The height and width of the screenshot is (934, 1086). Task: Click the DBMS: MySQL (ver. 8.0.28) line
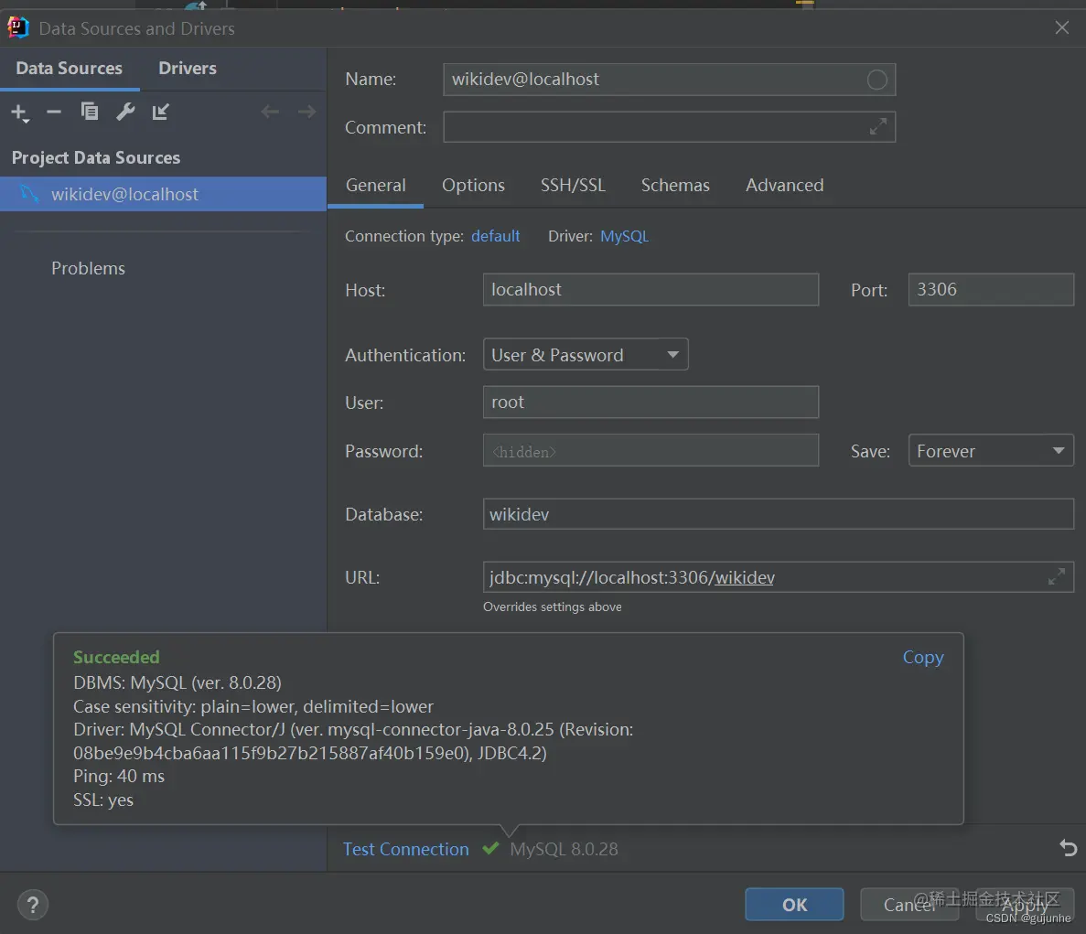[177, 682]
